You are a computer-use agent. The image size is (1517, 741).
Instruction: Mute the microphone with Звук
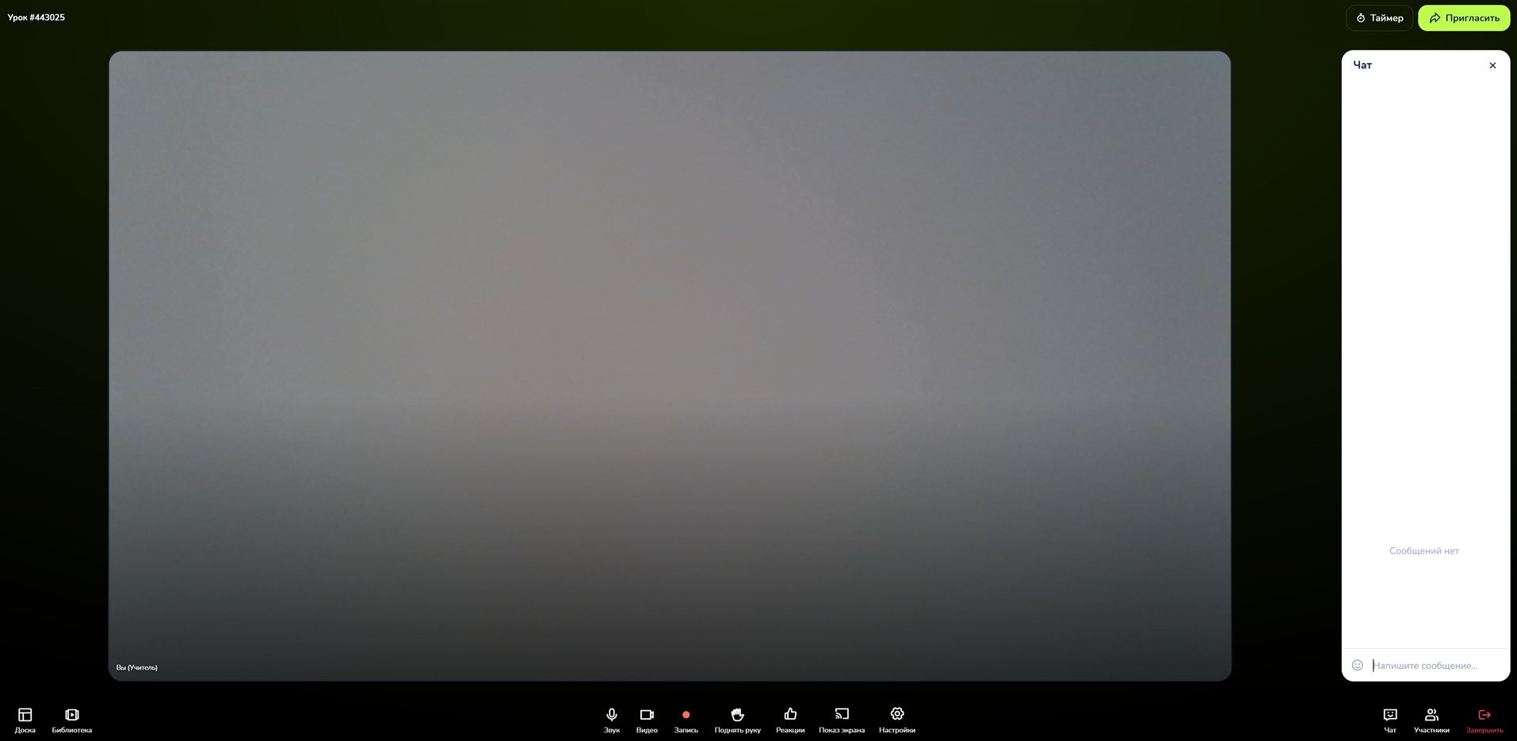pos(612,720)
